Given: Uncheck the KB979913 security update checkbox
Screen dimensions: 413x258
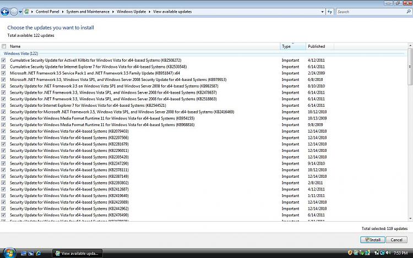Looking at the screenshot, I should 3,80.
